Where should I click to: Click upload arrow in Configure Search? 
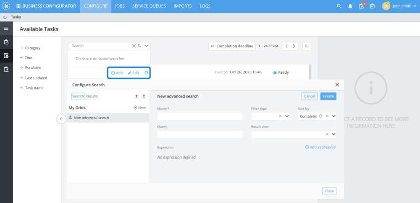pyautogui.click(x=136, y=96)
